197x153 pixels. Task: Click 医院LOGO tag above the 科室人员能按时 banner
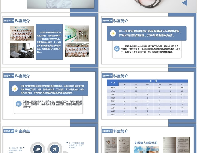point(9,76)
